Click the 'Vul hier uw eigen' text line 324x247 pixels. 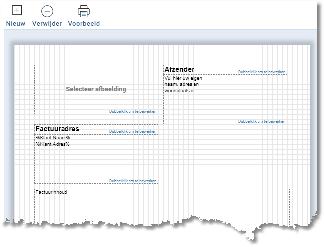pos(183,78)
